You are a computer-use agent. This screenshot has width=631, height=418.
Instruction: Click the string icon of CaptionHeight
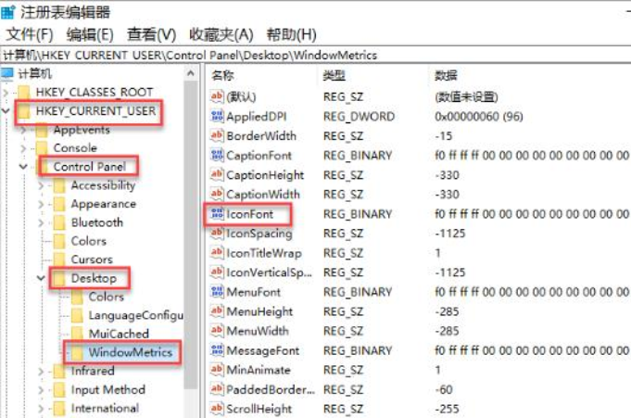pos(217,175)
